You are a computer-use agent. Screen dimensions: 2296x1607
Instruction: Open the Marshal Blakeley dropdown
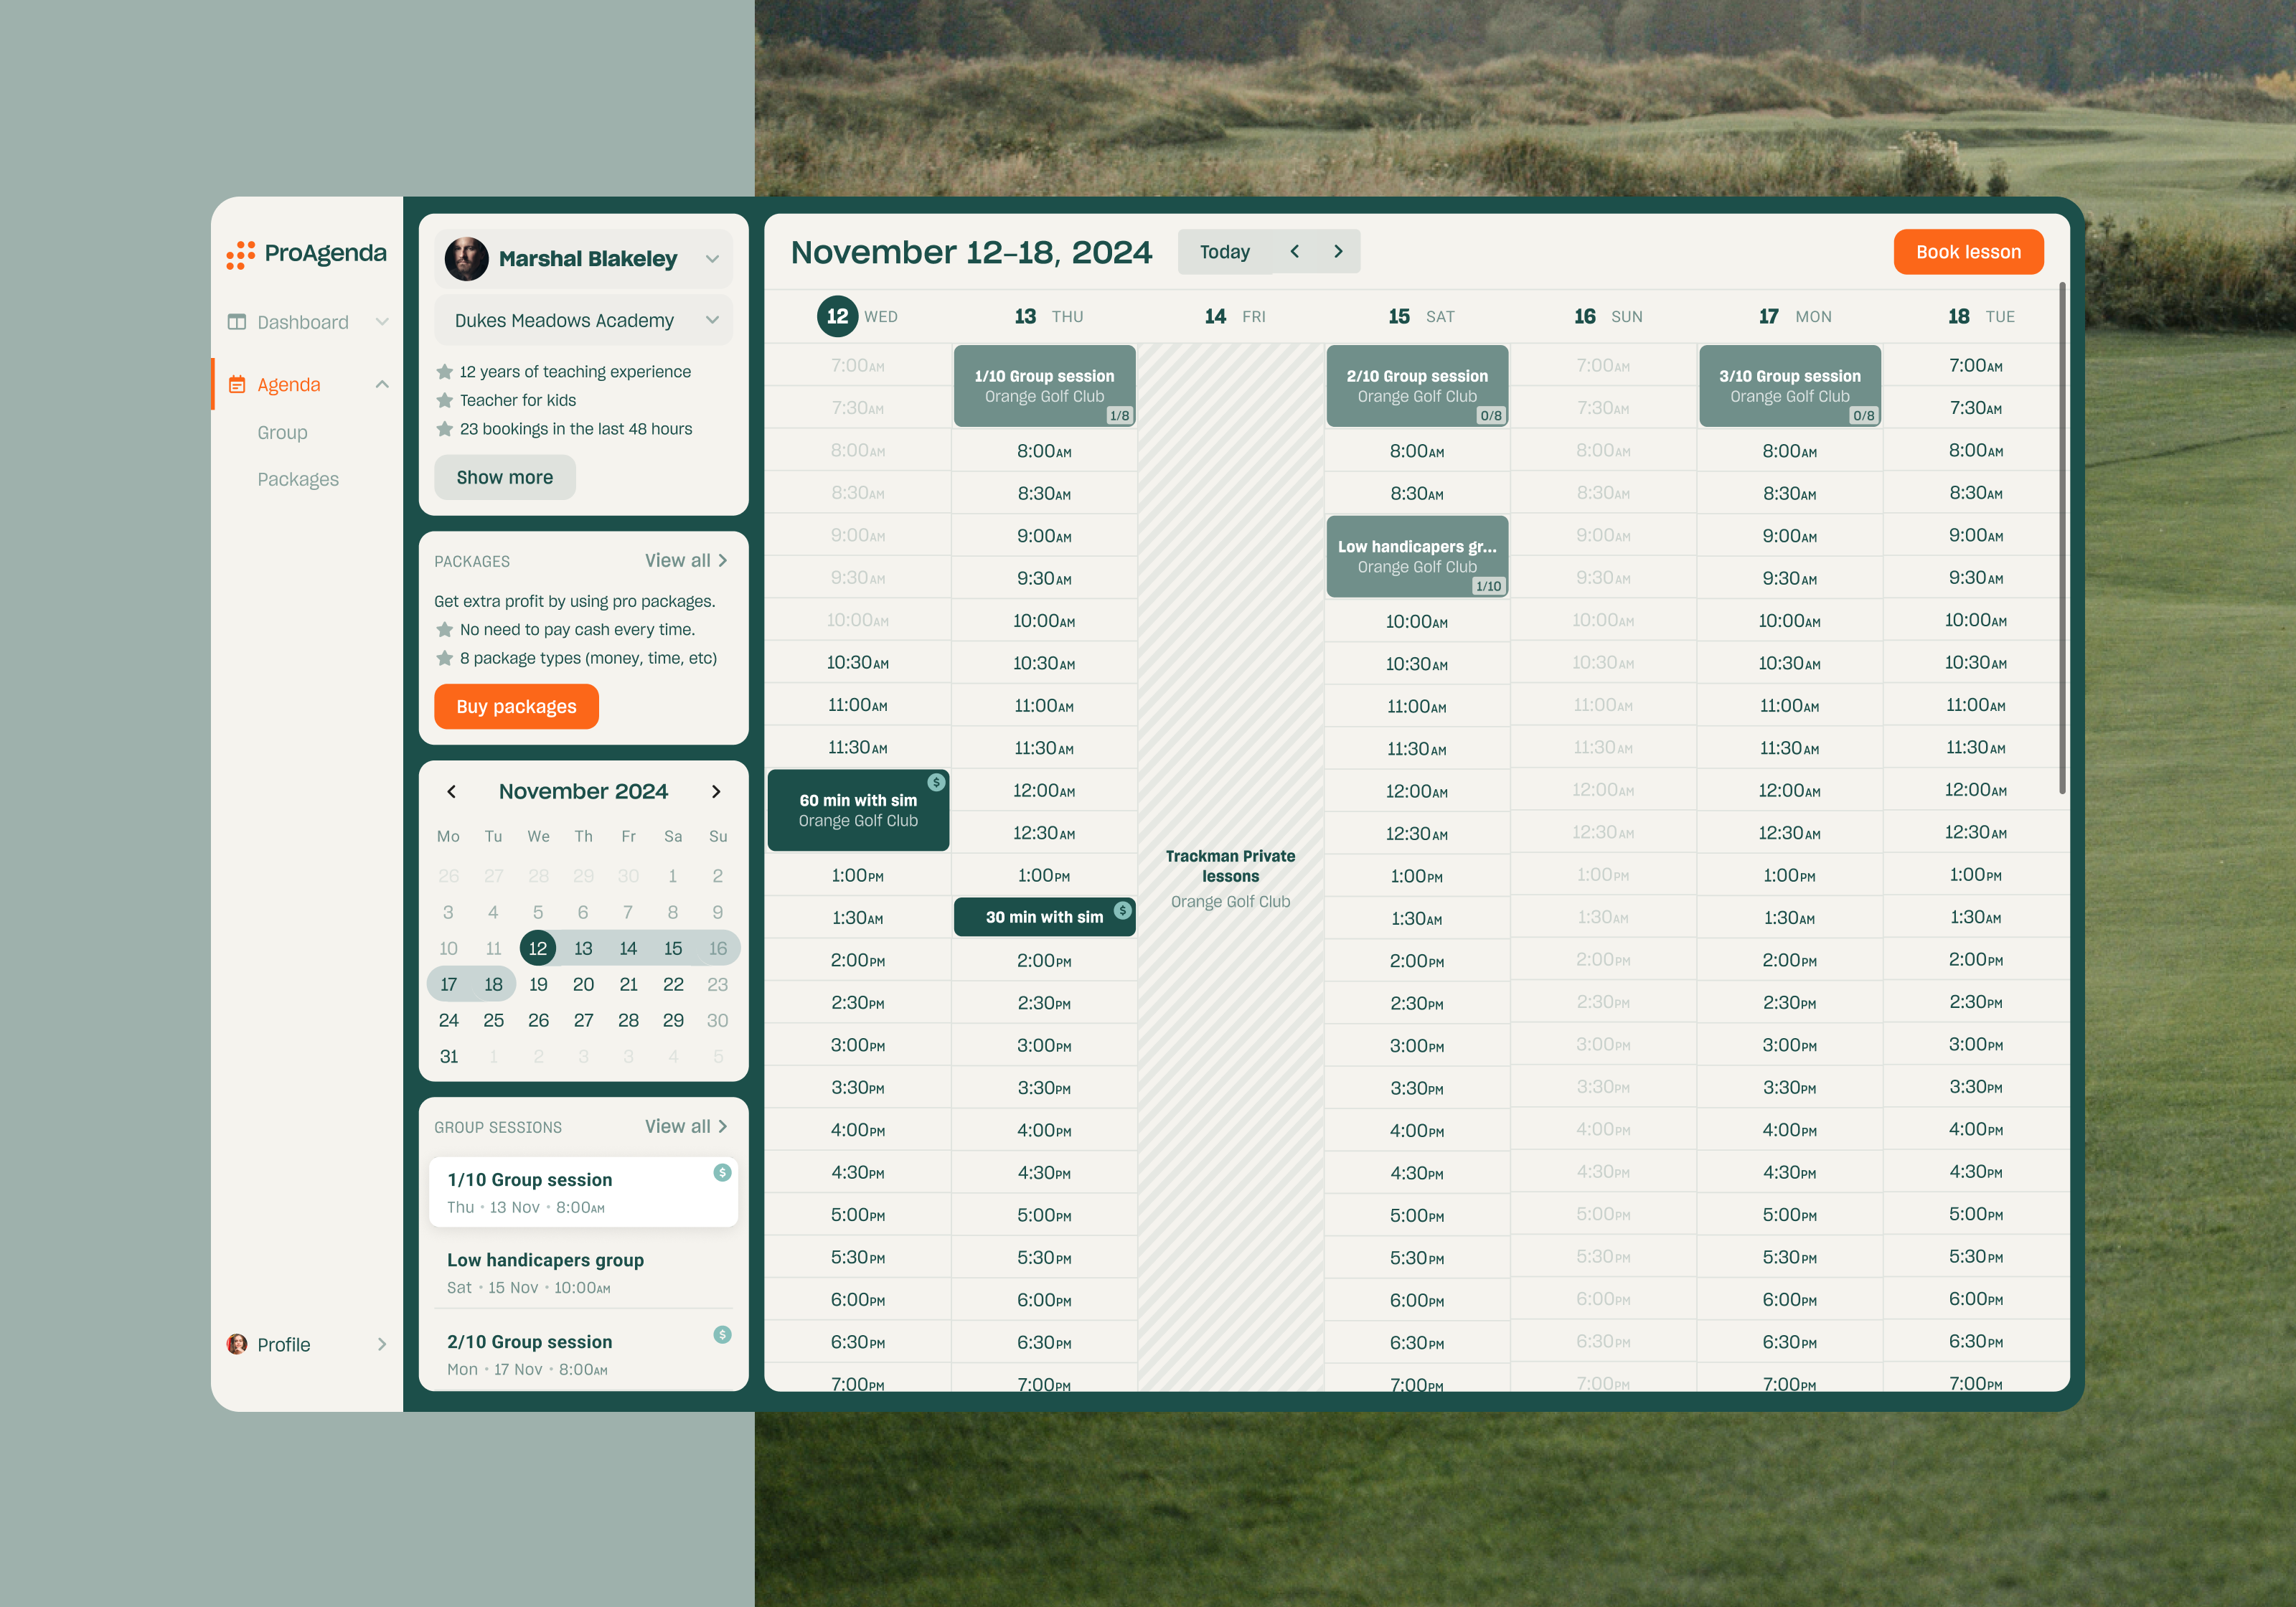pyautogui.click(x=712, y=258)
